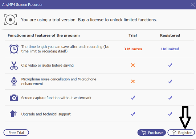Screen dimensions: 196x139
Task: Click the alarm clock time-length icon
Action: tap(14, 49)
